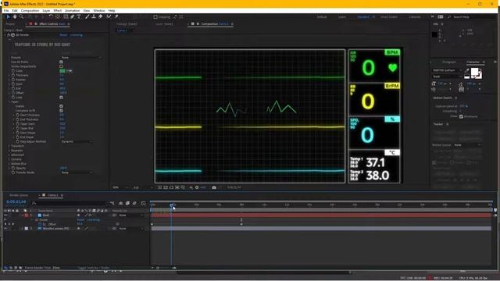The width and height of the screenshot is (500, 281).
Task: Toggle the Use All Paths checkbox
Action: pos(61,62)
